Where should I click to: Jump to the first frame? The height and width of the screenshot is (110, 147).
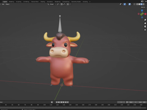click(x=57, y=102)
